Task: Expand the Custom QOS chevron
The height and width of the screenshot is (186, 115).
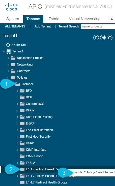Action: click(x=17, y=104)
